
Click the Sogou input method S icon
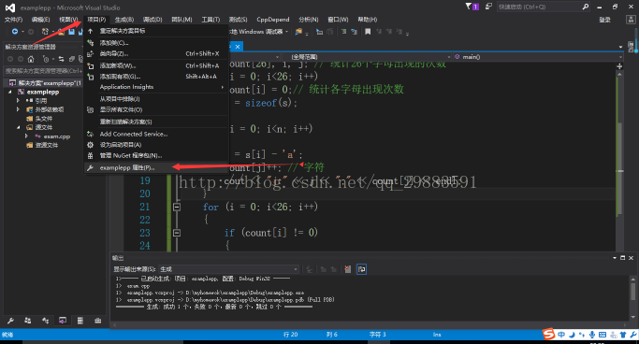(x=549, y=335)
